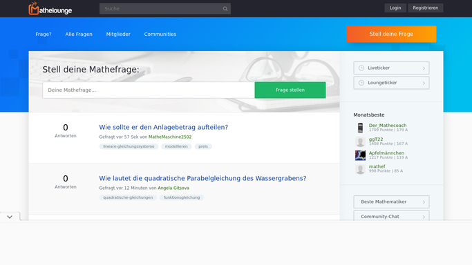Viewport: 472px width, 265px height.
Task: Click ggT22's placeholder avatar
Action: click(x=360, y=141)
